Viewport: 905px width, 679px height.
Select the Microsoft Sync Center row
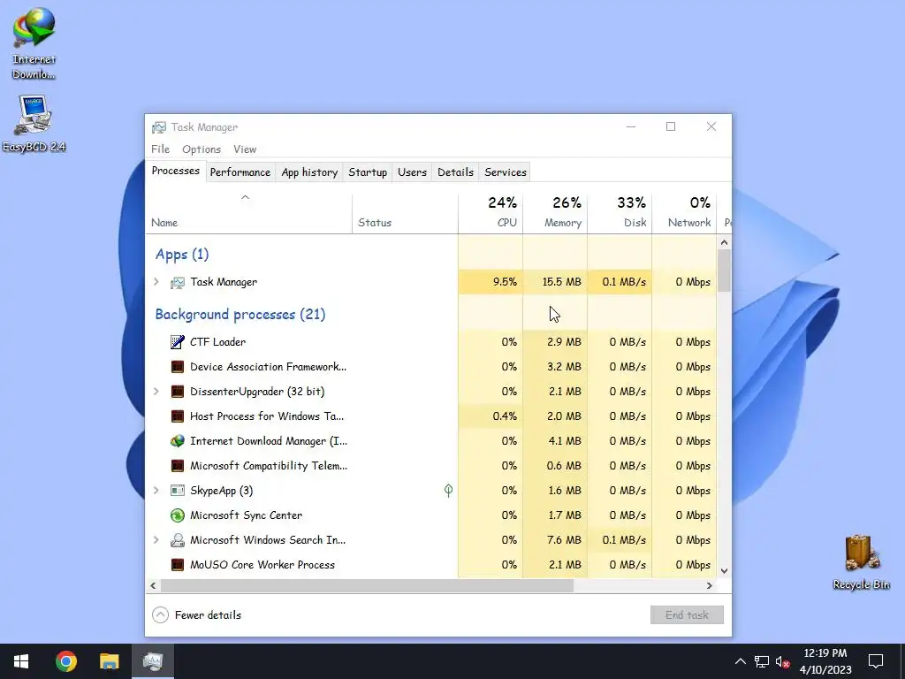pos(431,515)
